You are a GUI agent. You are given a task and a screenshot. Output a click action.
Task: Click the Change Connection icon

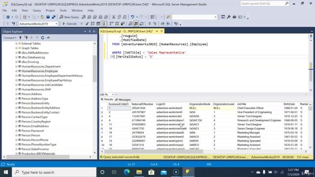(13, 24)
